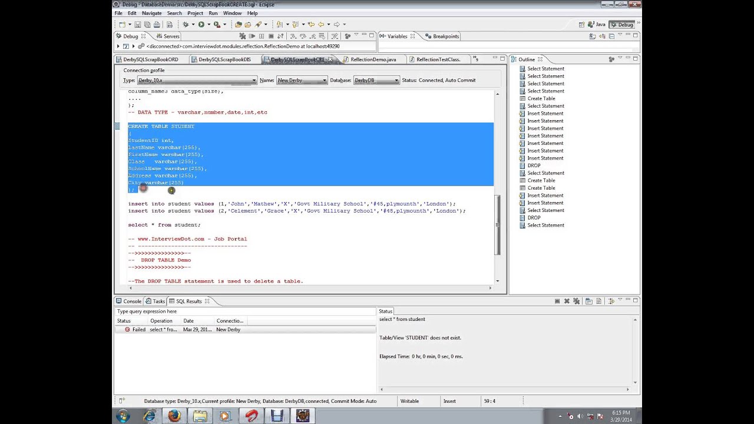Viewport: 754px width, 424px height.
Task: Click Show Type Names icon in Variables view
Action: click(593, 37)
